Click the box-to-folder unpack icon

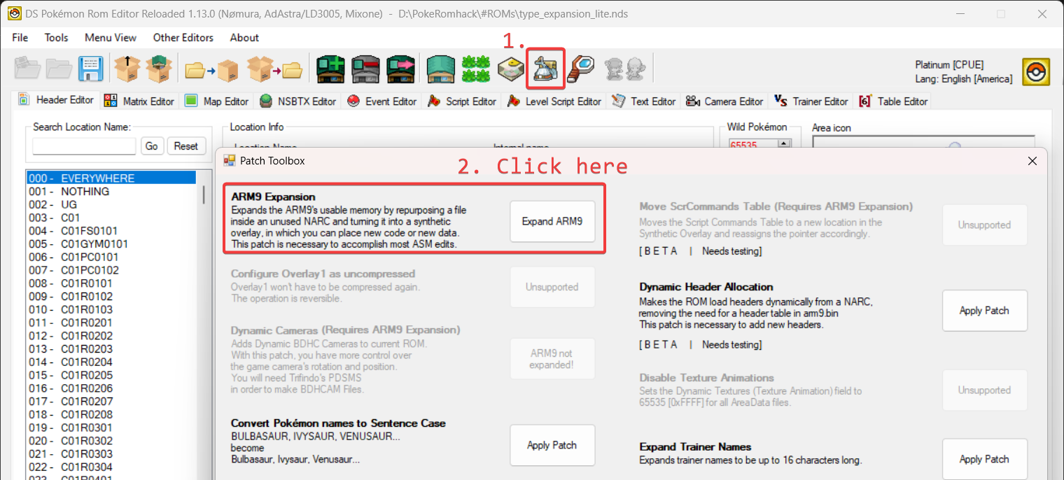(274, 69)
